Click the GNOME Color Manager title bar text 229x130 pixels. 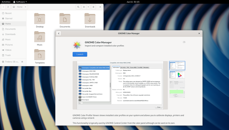click(x=129, y=34)
